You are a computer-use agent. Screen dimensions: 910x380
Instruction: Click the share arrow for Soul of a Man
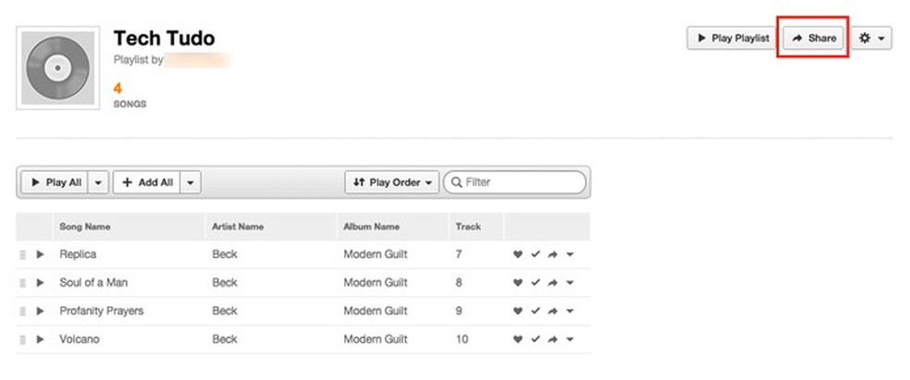click(552, 283)
